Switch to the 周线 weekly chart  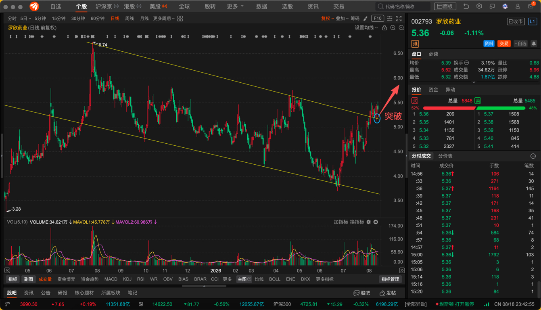(130, 19)
